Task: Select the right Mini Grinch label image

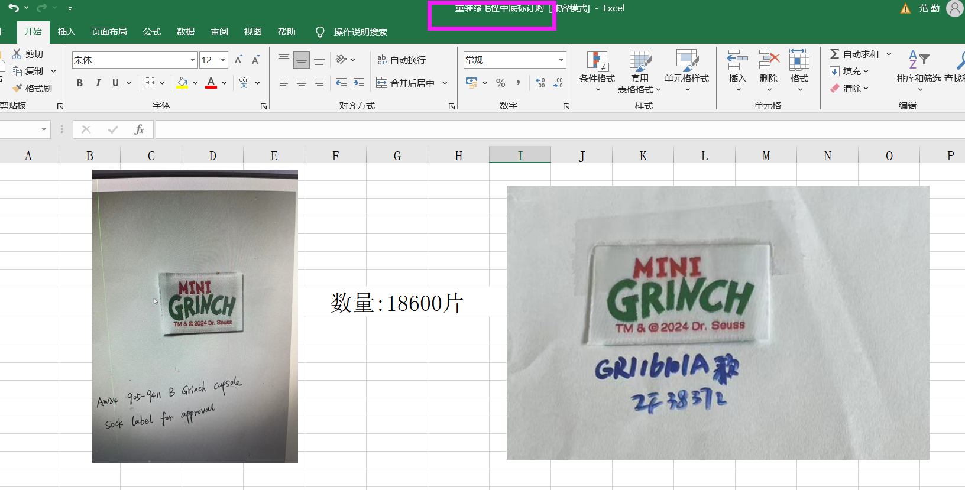Action: coord(717,322)
